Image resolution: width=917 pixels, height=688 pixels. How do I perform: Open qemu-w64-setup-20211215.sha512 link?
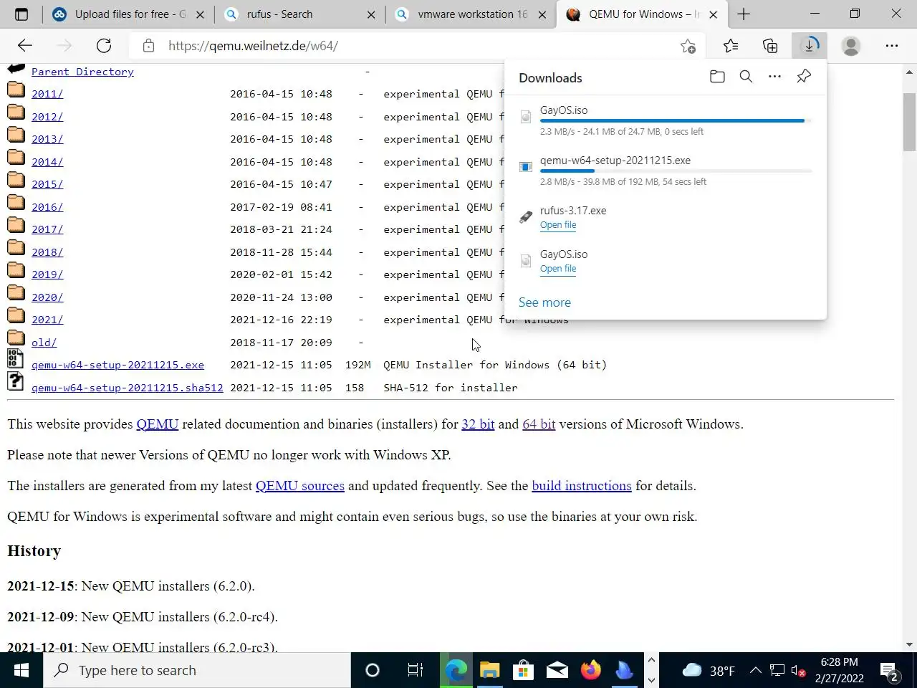[x=128, y=388]
